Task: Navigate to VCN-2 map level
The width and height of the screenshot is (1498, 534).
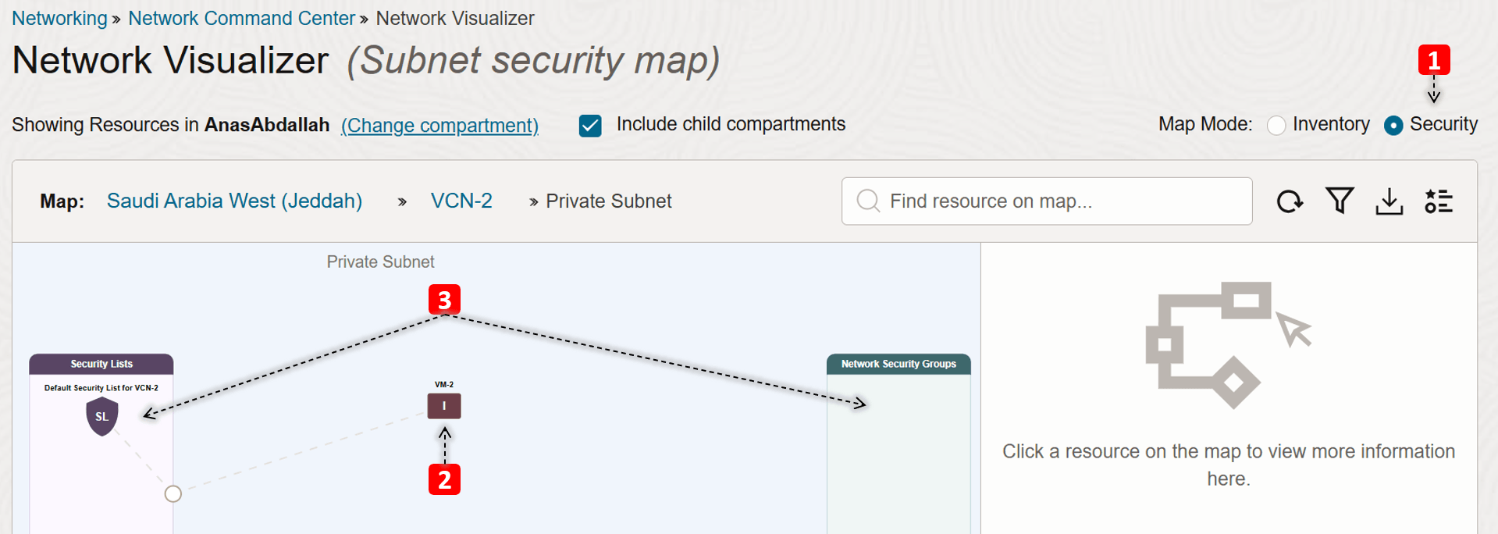Action: [461, 201]
